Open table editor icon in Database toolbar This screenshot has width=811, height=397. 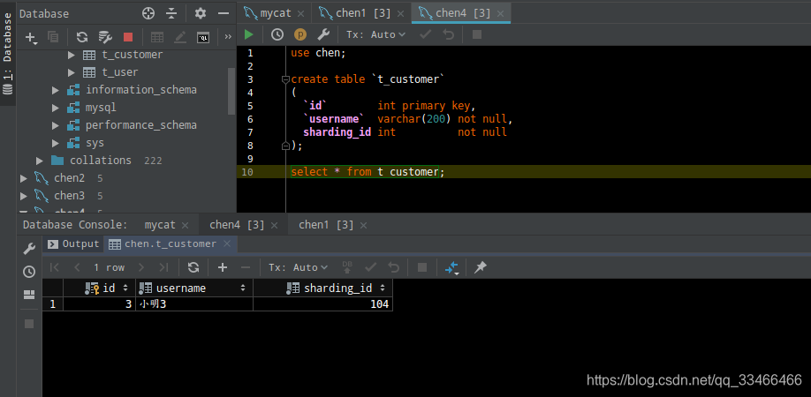pyautogui.click(x=157, y=37)
